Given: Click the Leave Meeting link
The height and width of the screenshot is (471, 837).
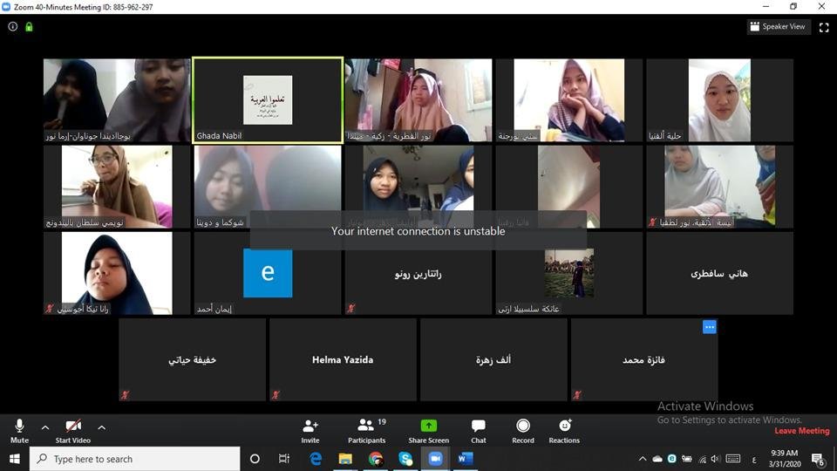Looking at the screenshot, I should 802,431.
